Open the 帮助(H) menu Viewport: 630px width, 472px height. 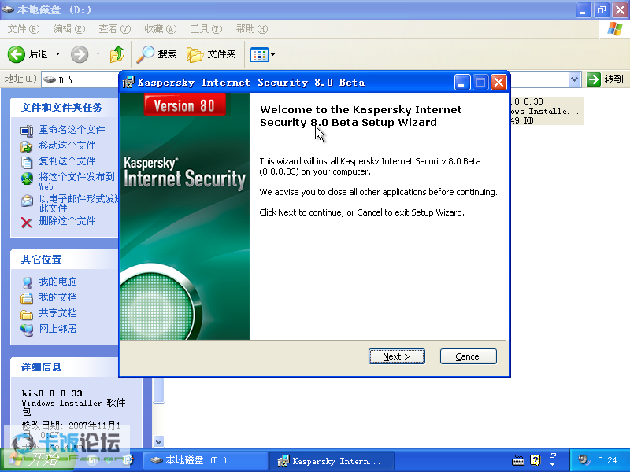tap(252, 29)
